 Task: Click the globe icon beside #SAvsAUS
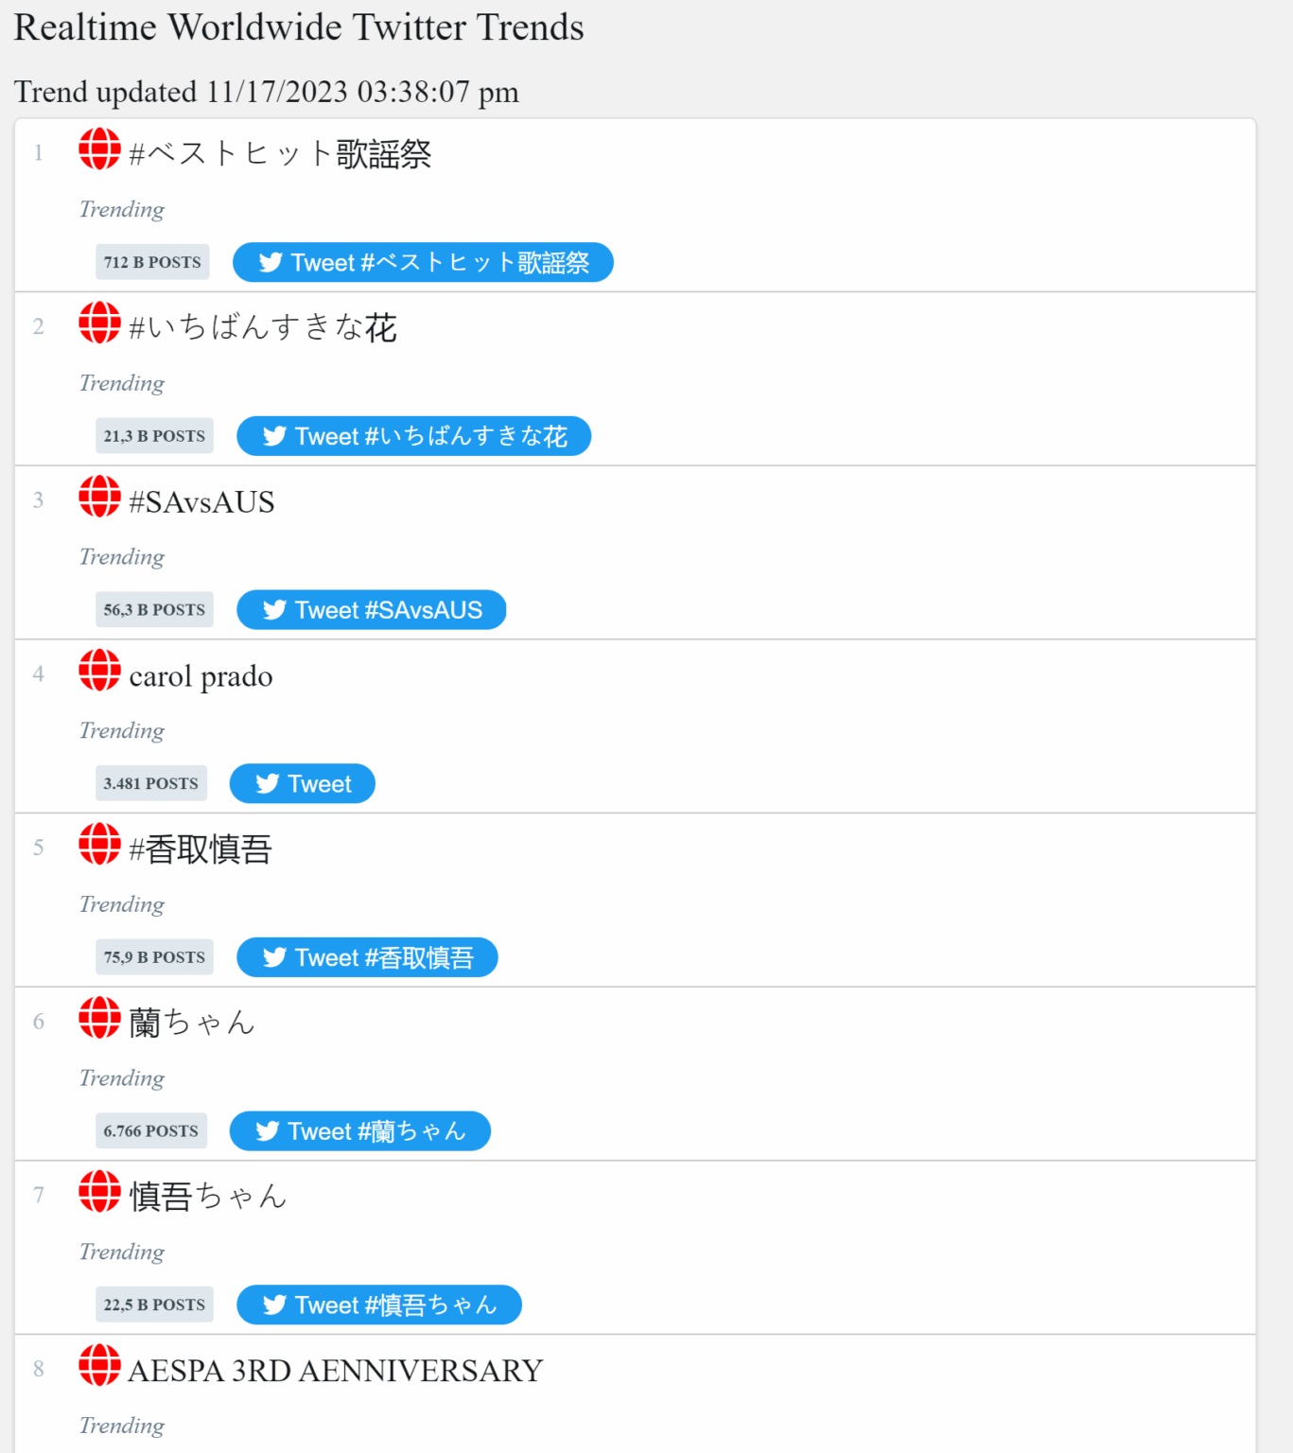(99, 497)
